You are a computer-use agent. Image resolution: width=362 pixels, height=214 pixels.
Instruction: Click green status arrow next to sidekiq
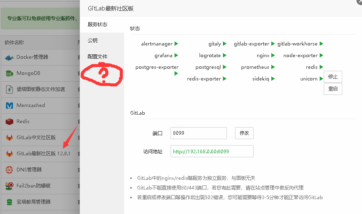click(273, 79)
